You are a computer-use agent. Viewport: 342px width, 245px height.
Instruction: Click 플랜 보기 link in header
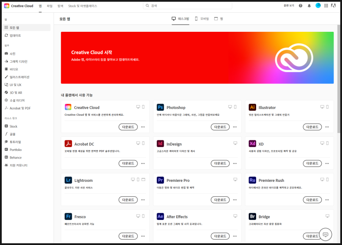(x=289, y=6)
